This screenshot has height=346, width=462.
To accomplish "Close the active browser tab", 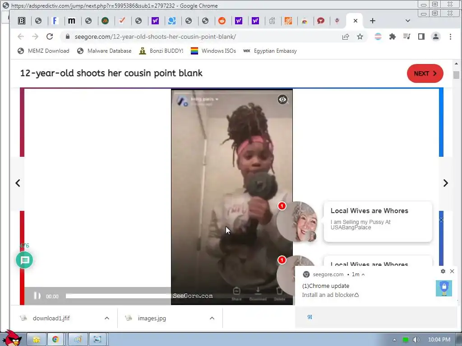I will point(356,21).
